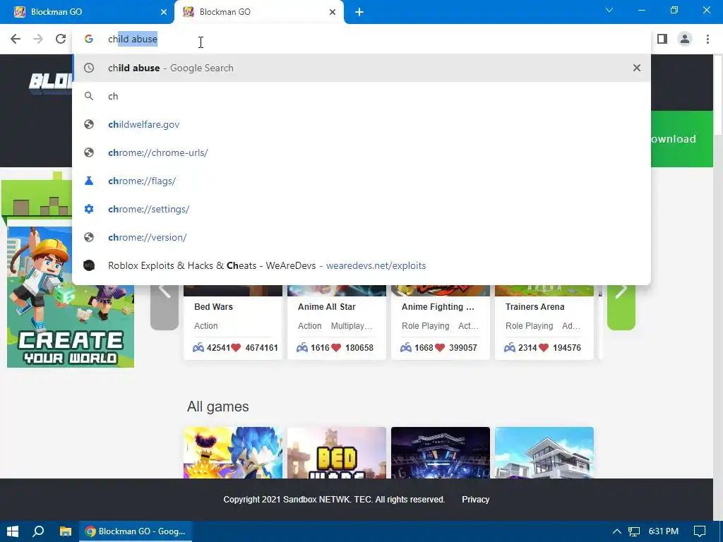Open the first All games thumbnail
The width and height of the screenshot is (723, 542).
click(x=233, y=452)
